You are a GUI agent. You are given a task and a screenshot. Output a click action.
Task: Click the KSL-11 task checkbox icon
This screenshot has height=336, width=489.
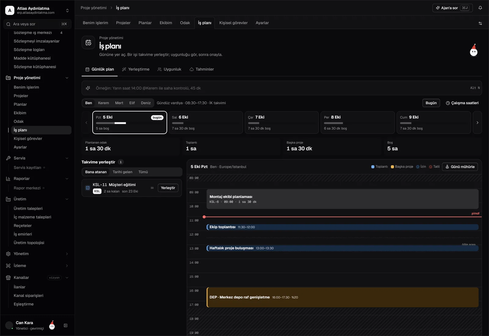pyautogui.click(x=88, y=188)
